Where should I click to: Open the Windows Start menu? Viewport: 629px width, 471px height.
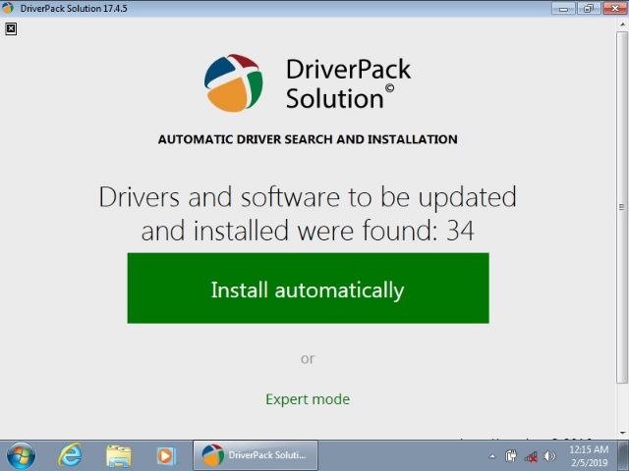(x=20, y=455)
